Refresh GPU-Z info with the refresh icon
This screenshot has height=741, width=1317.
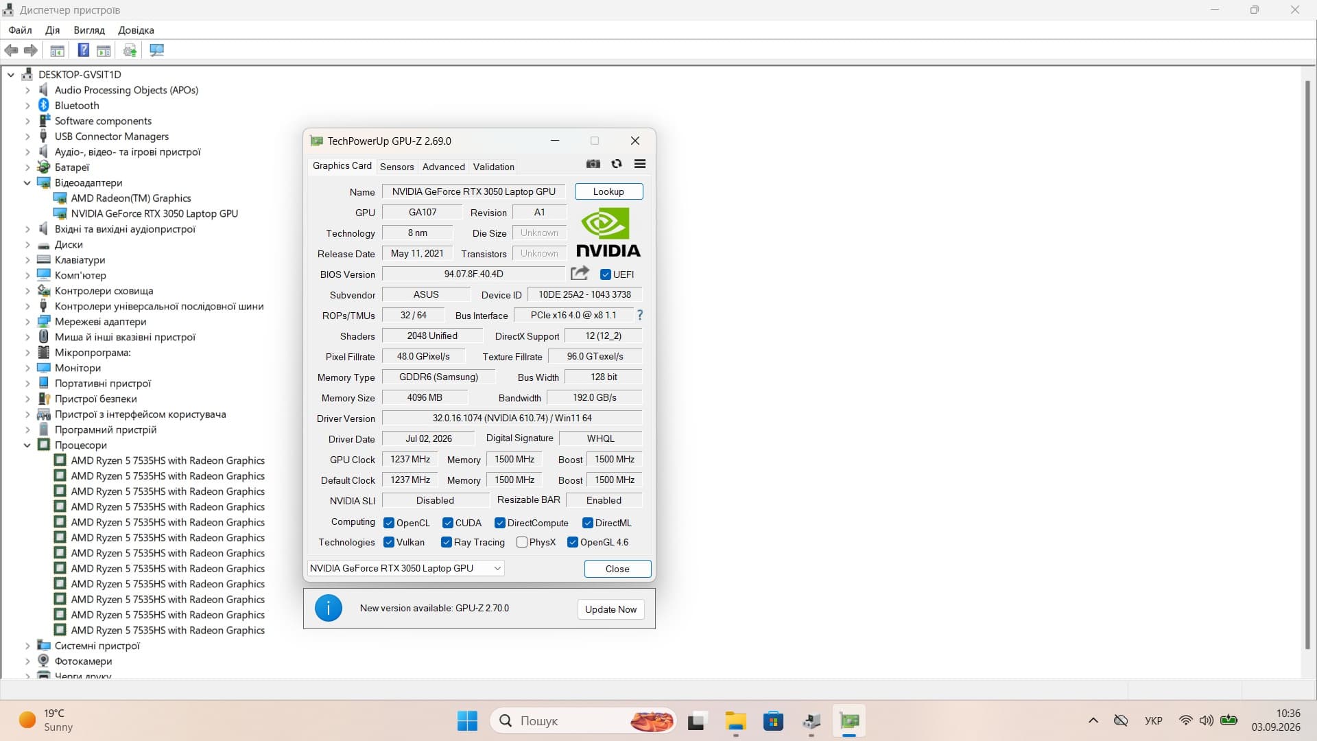pos(617,164)
